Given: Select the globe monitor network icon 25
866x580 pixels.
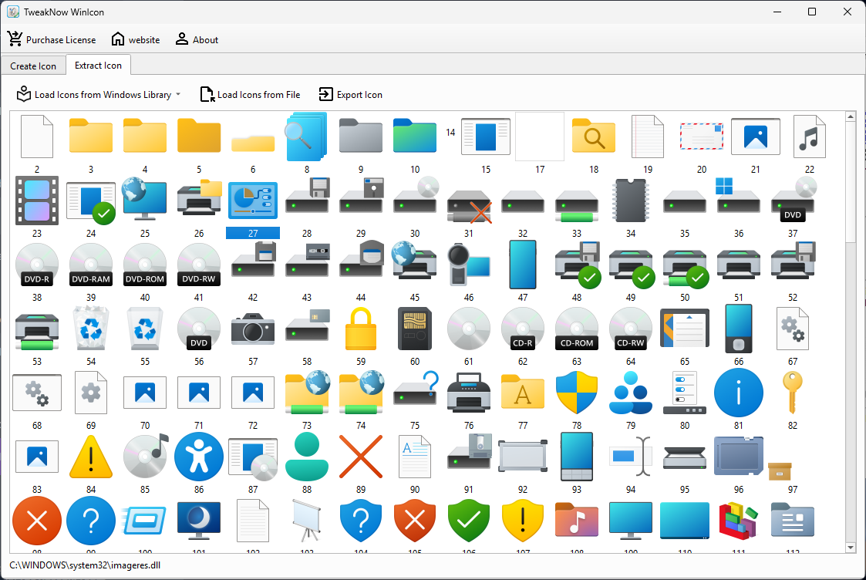Looking at the screenshot, I should click(x=145, y=199).
